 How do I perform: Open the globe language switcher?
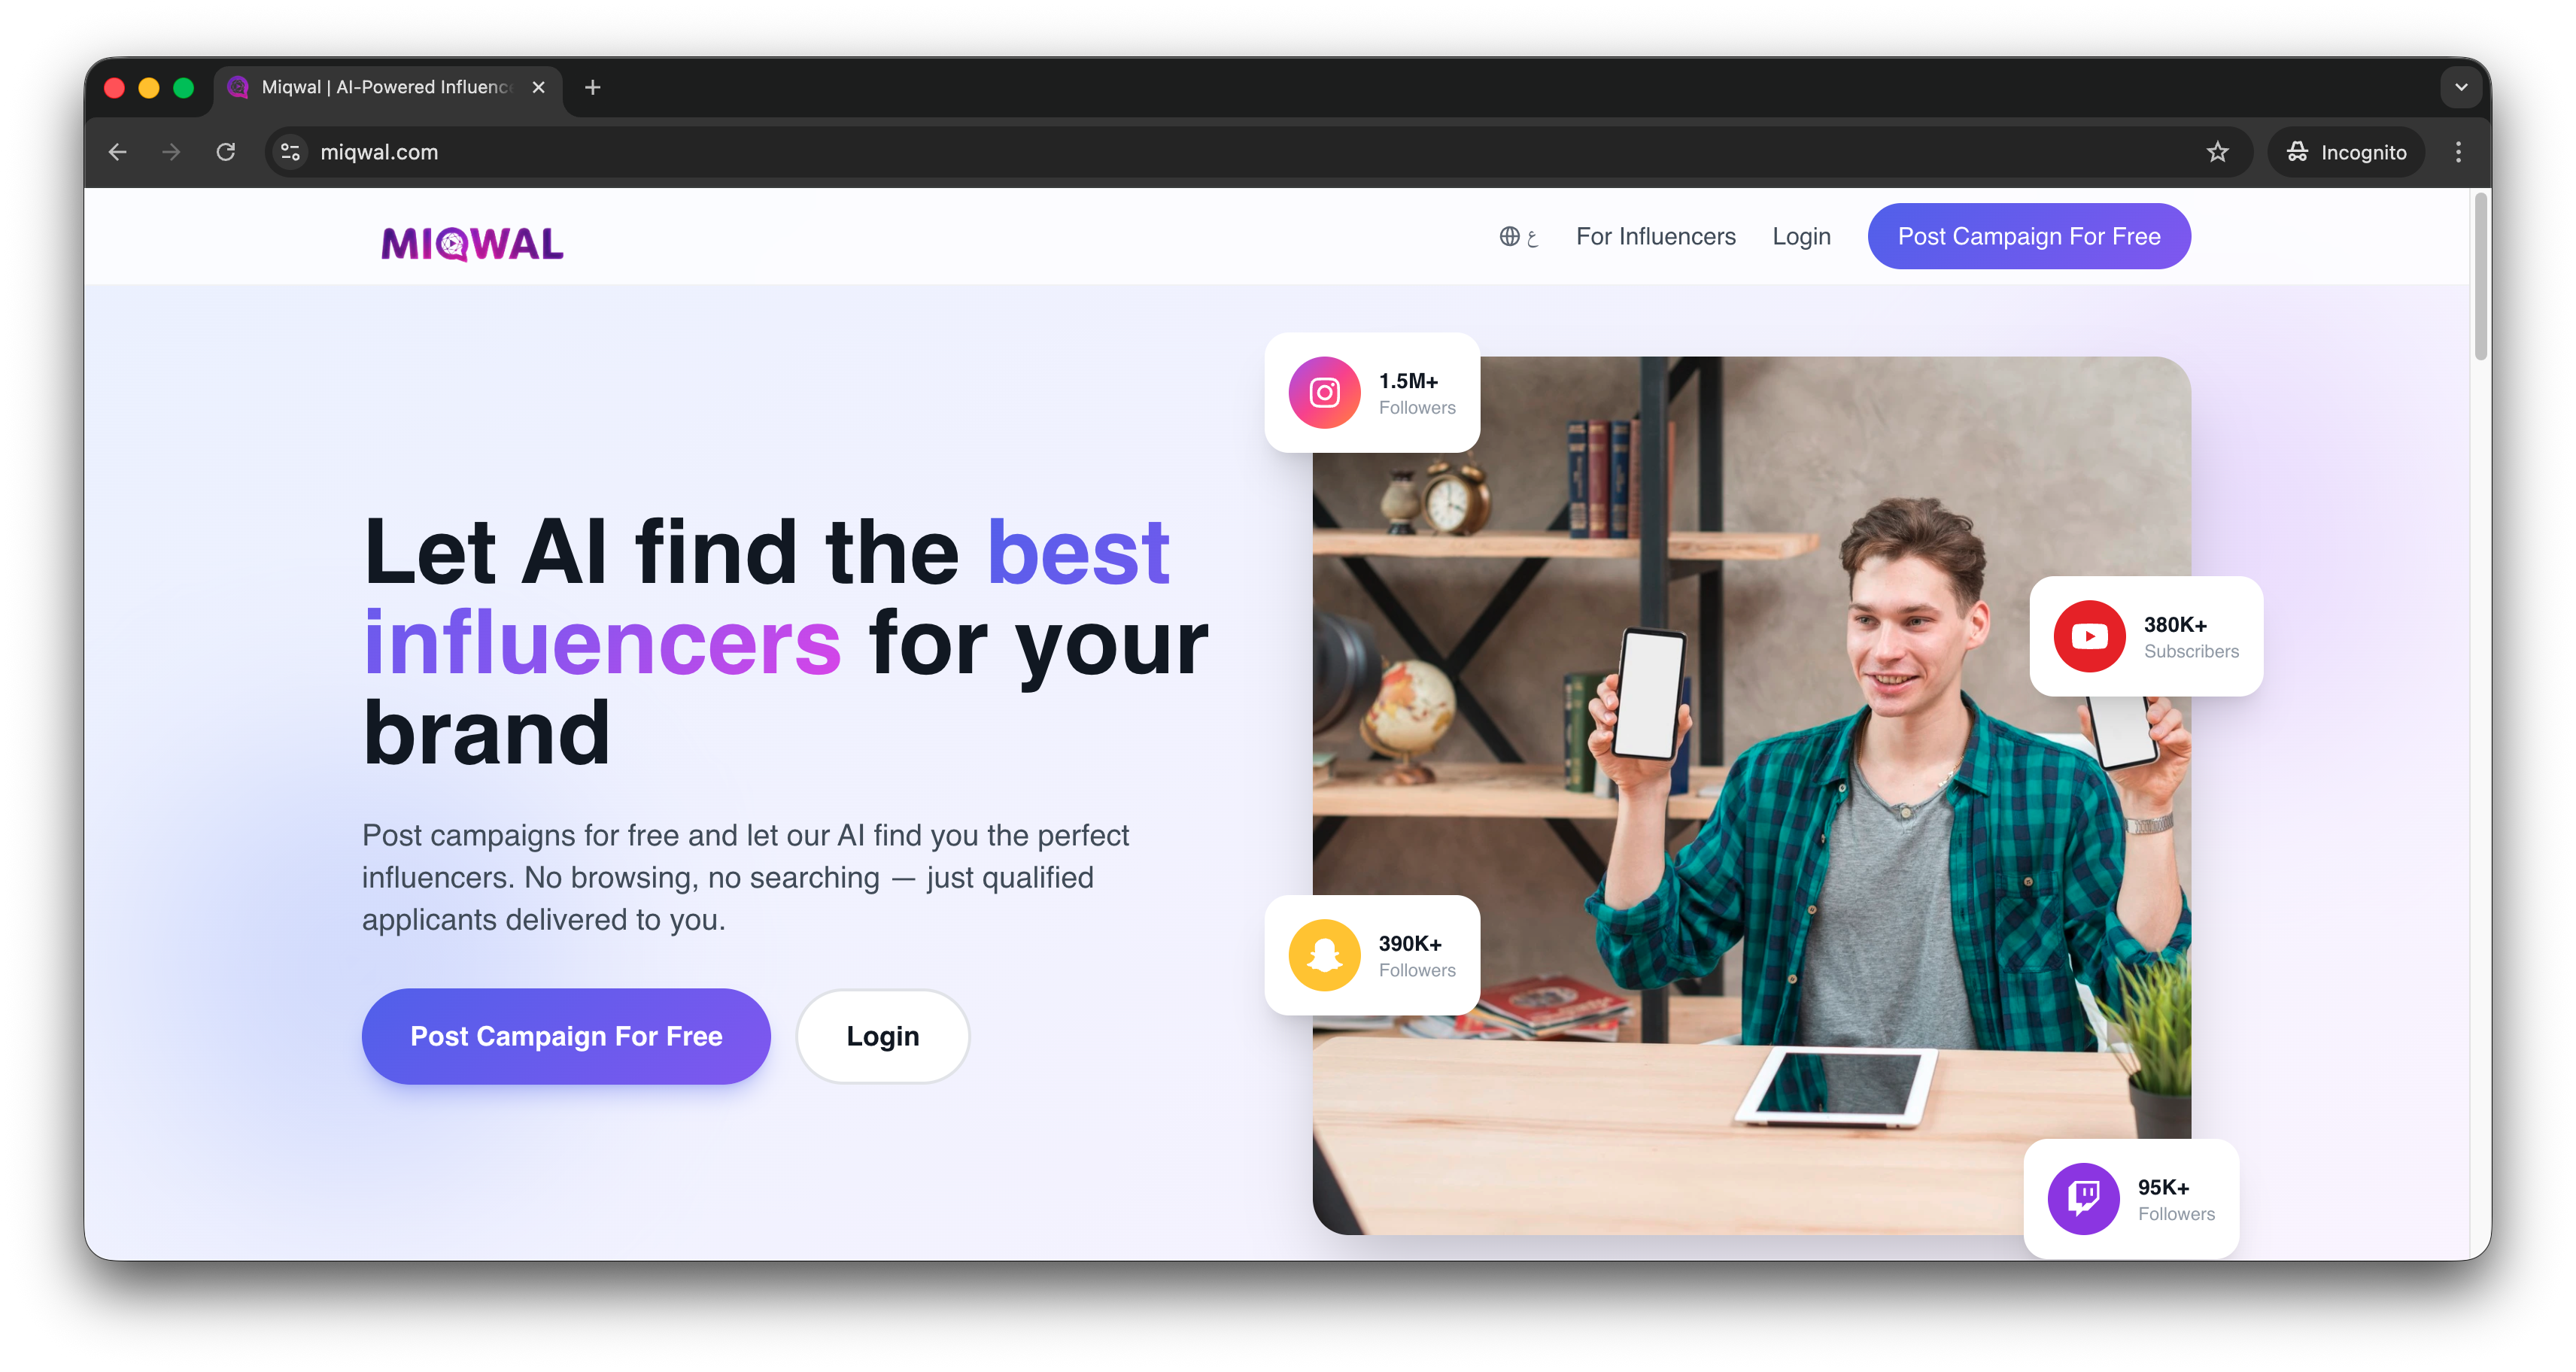coord(1518,237)
